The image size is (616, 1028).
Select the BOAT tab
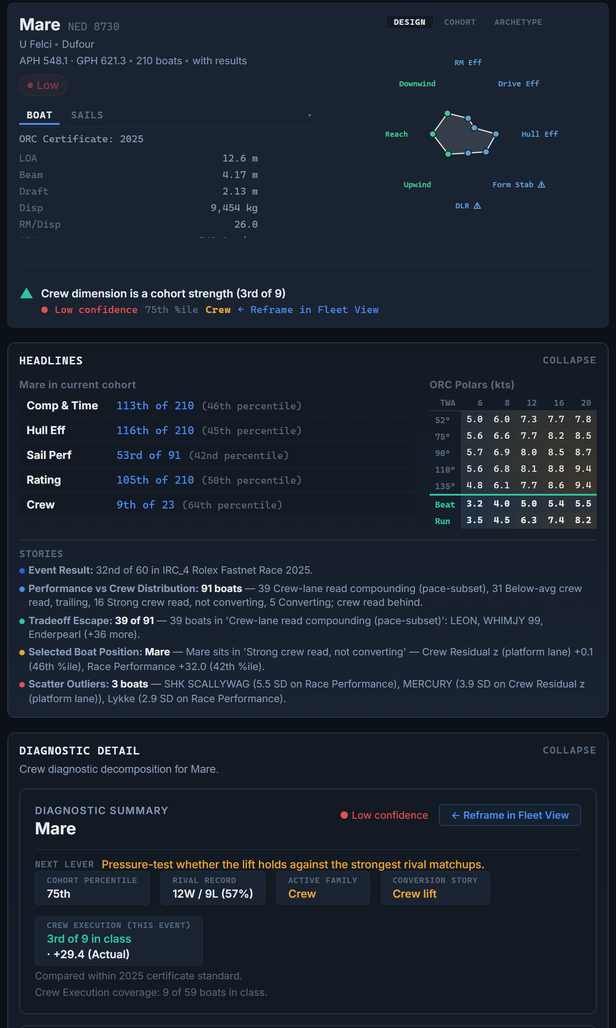tap(39, 115)
